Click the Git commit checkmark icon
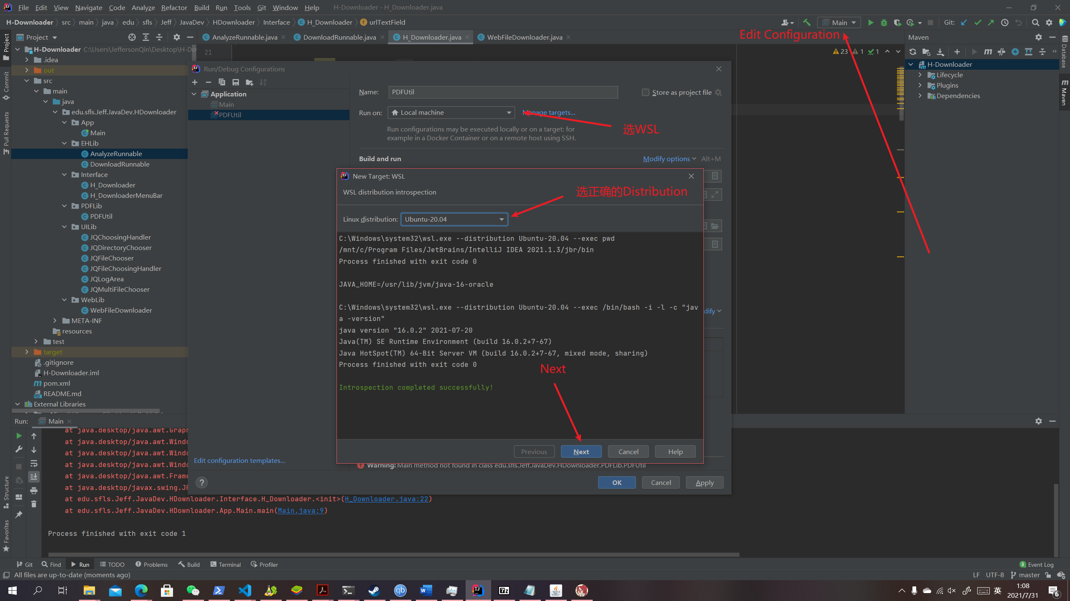The height and width of the screenshot is (601, 1070). 978,23
